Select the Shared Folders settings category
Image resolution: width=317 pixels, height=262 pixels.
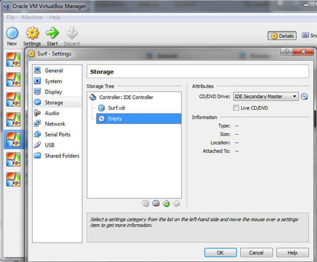click(57, 156)
